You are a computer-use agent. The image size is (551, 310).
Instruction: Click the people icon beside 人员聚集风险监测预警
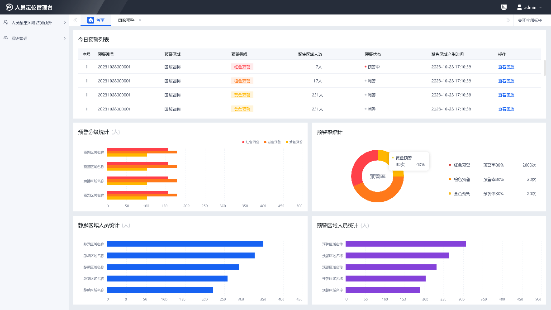[6, 22]
